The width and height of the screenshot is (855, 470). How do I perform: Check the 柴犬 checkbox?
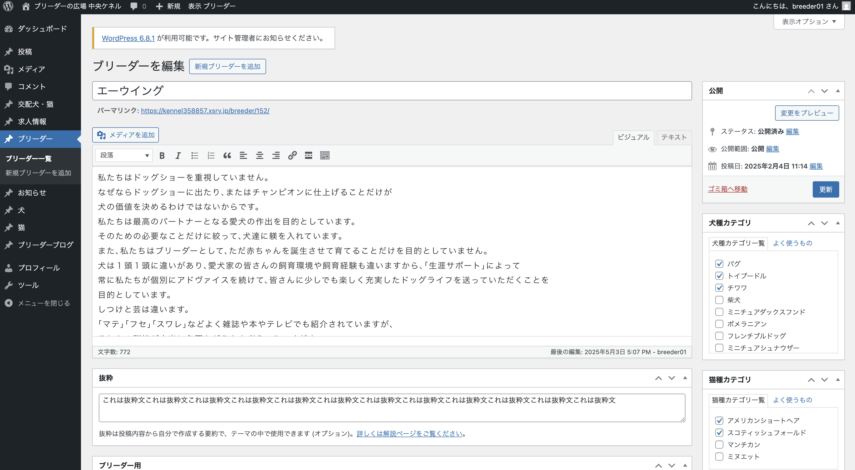pos(719,300)
